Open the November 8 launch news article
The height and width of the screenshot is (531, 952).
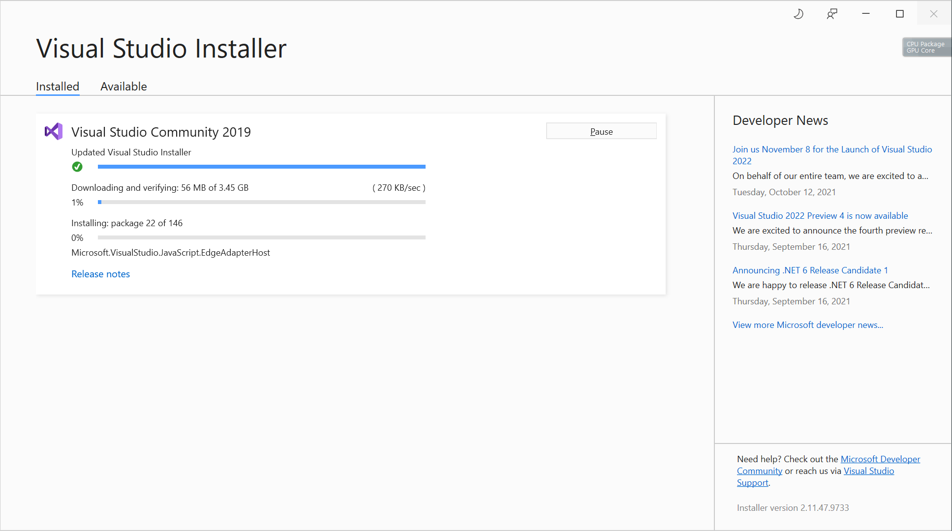pyautogui.click(x=831, y=149)
